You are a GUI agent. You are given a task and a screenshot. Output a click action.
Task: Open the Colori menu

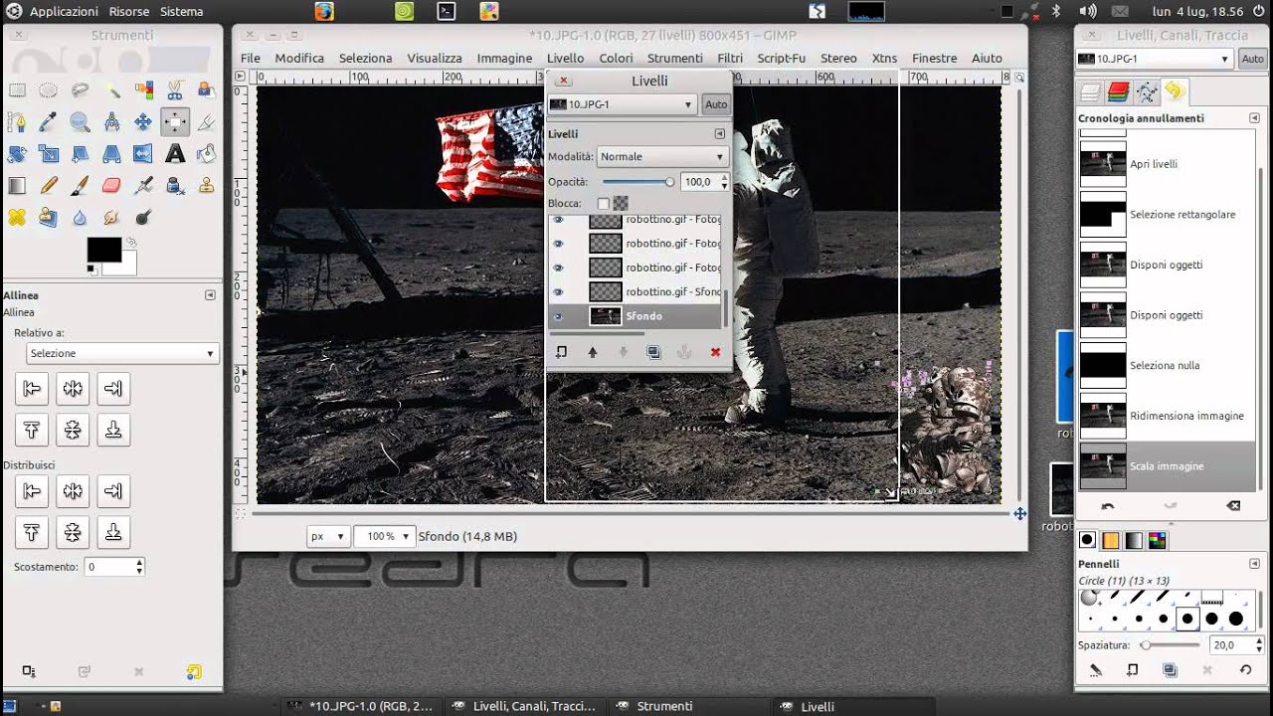(616, 59)
